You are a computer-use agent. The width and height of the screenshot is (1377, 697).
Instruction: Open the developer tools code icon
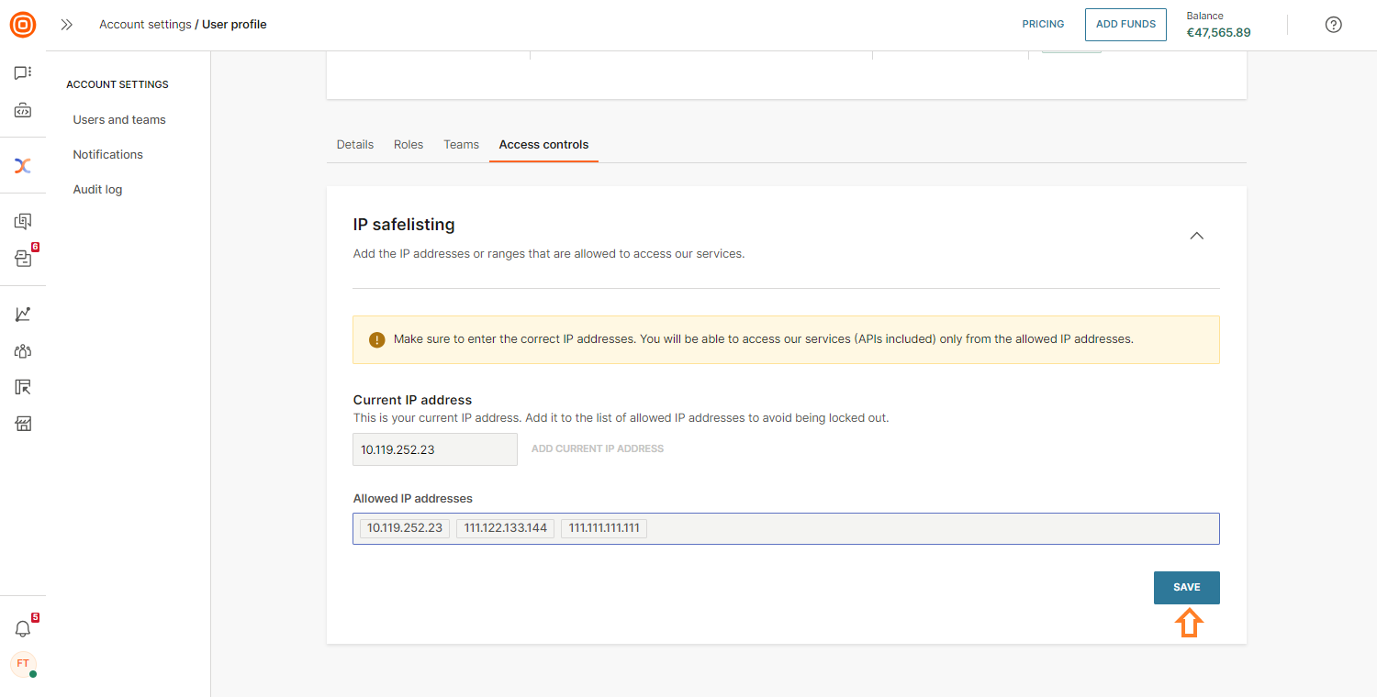23,111
